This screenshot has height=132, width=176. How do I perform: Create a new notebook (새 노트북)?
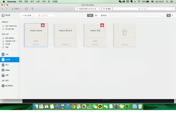point(26,16)
